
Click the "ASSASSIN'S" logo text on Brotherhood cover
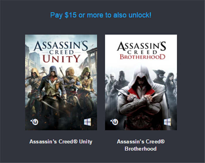pyautogui.click(x=141, y=46)
